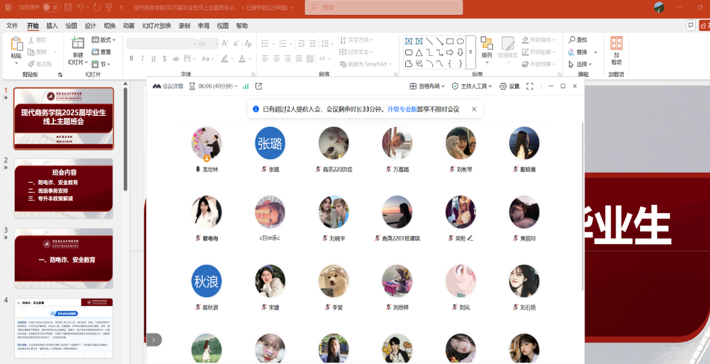Viewport: 710px width, 364px height.
Task: Open the 加载项 add-ins icon
Action: 616,44
